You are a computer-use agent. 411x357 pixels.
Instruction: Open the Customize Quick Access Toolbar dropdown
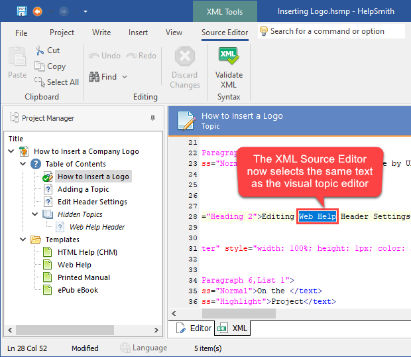tap(86, 11)
